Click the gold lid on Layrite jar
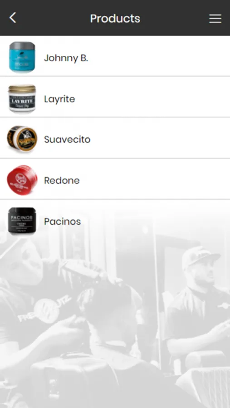 click(22, 89)
